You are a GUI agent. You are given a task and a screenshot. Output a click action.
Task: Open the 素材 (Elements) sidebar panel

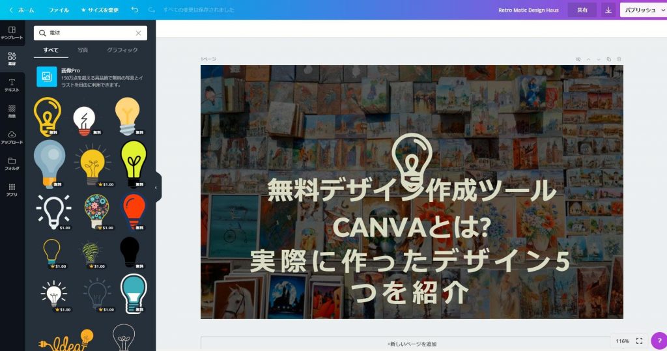(12, 59)
